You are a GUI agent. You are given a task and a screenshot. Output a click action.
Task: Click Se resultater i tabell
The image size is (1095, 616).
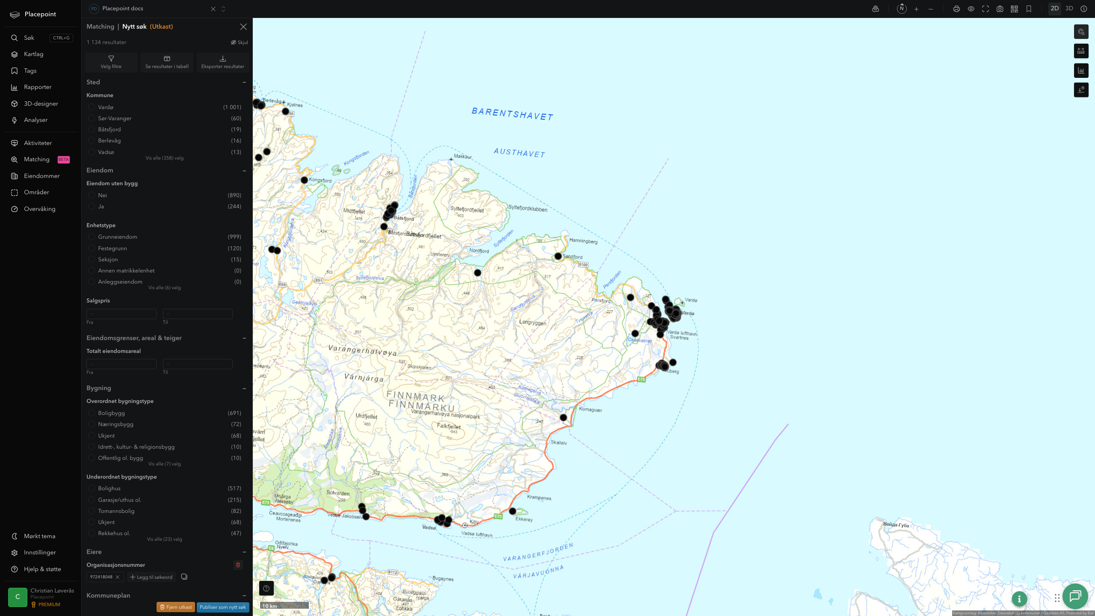pyautogui.click(x=167, y=62)
